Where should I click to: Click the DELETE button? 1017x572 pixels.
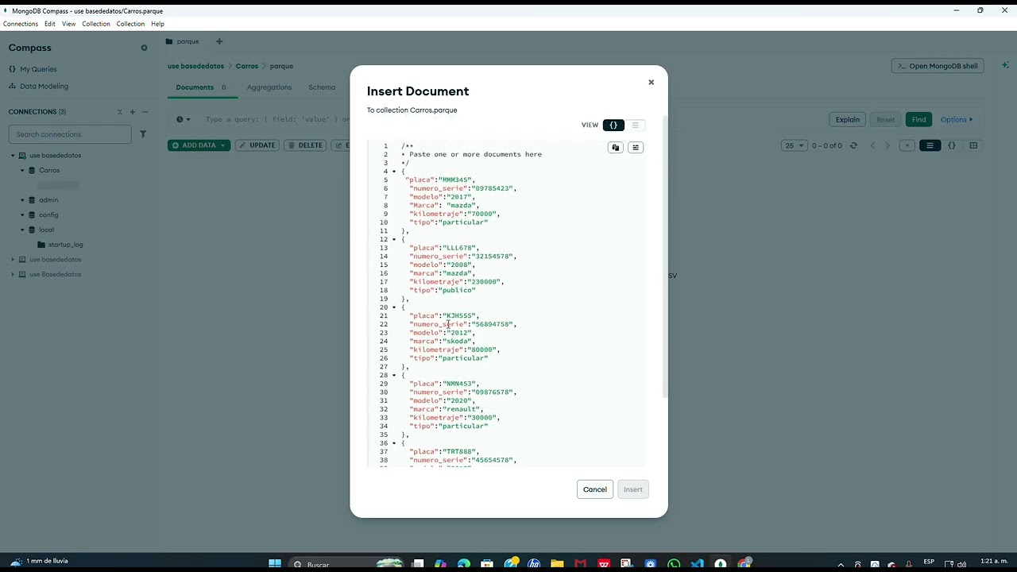point(305,145)
